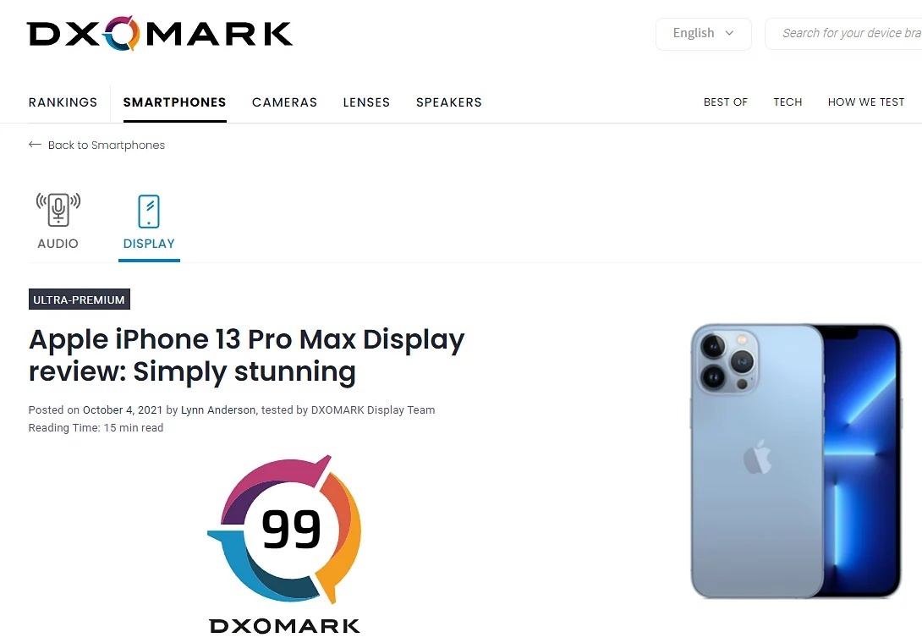Click the Back to Smartphones link
The width and height of the screenshot is (922, 643).
(x=107, y=146)
